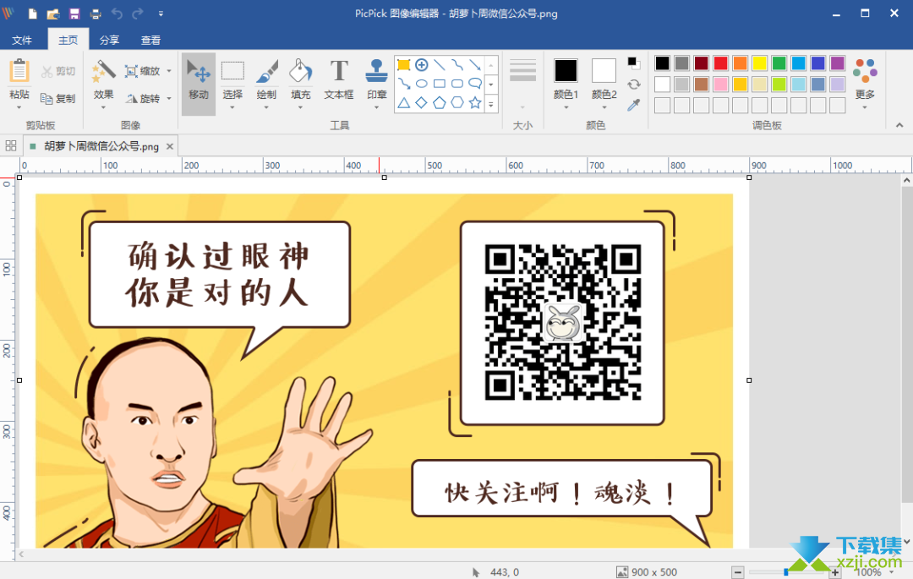Image resolution: width=913 pixels, height=579 pixels.
Task: Pick the pentagon shape
Action: [x=440, y=103]
